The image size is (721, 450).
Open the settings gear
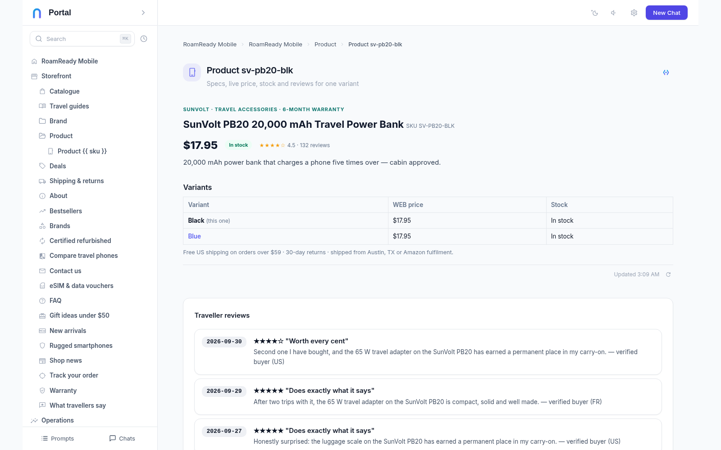pyautogui.click(x=634, y=13)
